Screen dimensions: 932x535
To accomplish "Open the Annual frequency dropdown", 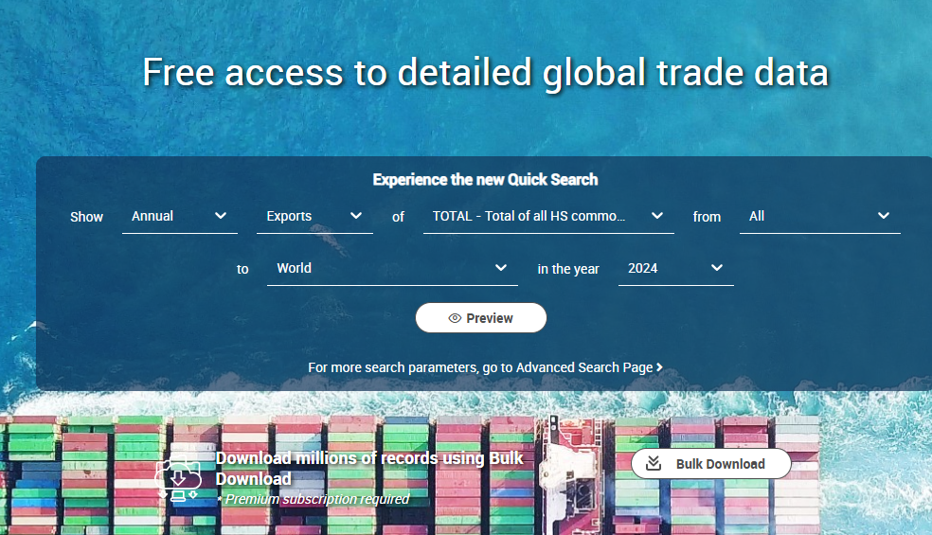I will [179, 217].
